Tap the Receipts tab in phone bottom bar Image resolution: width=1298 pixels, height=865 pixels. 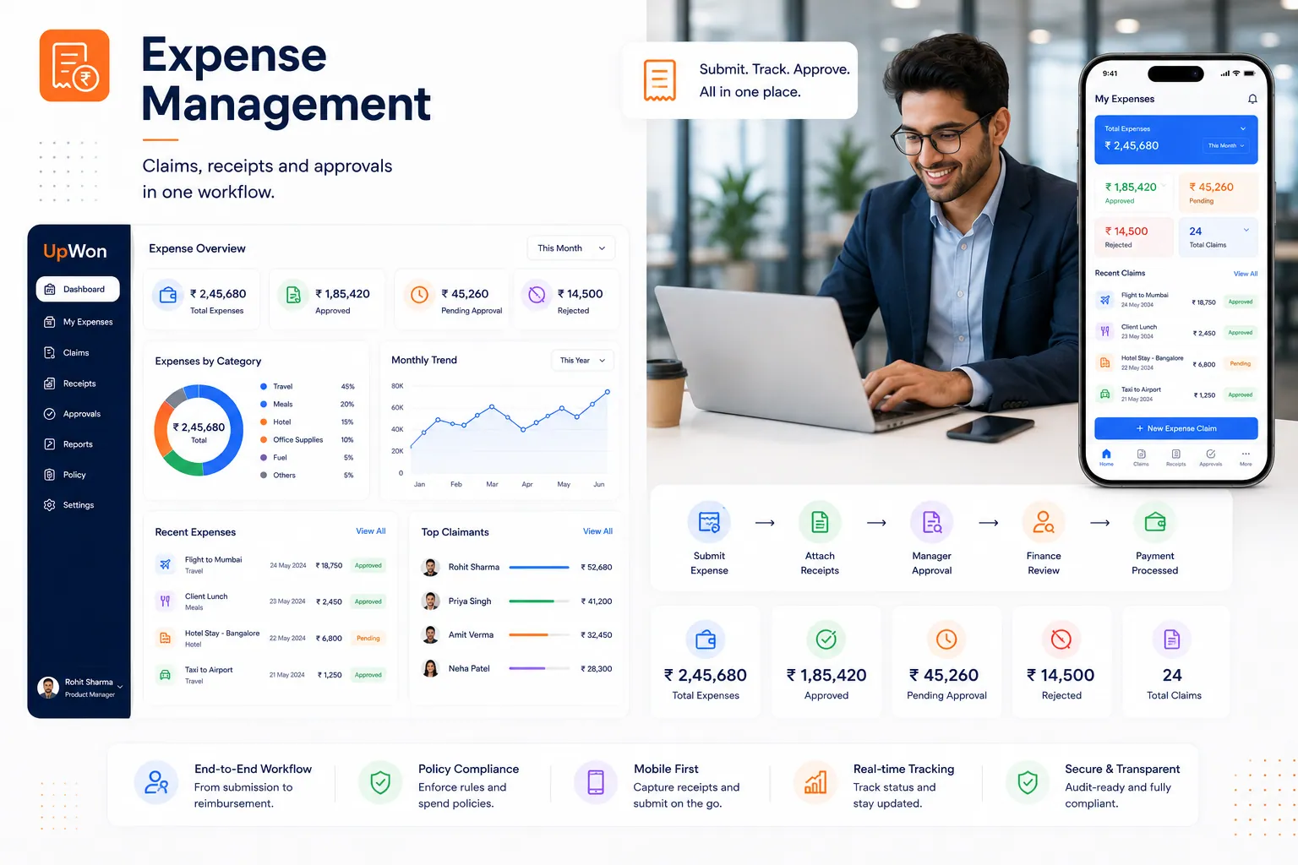coord(1175,457)
